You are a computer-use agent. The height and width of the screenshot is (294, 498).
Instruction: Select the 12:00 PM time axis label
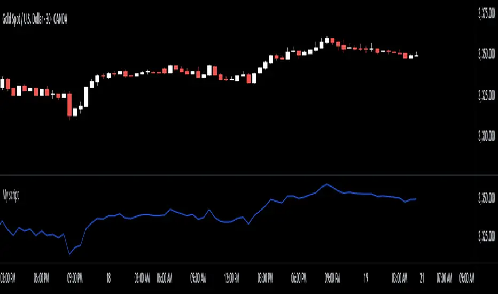(x=231, y=278)
